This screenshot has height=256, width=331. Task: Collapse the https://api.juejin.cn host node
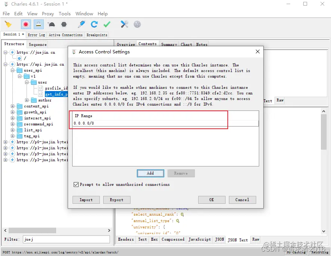click(x=6, y=64)
